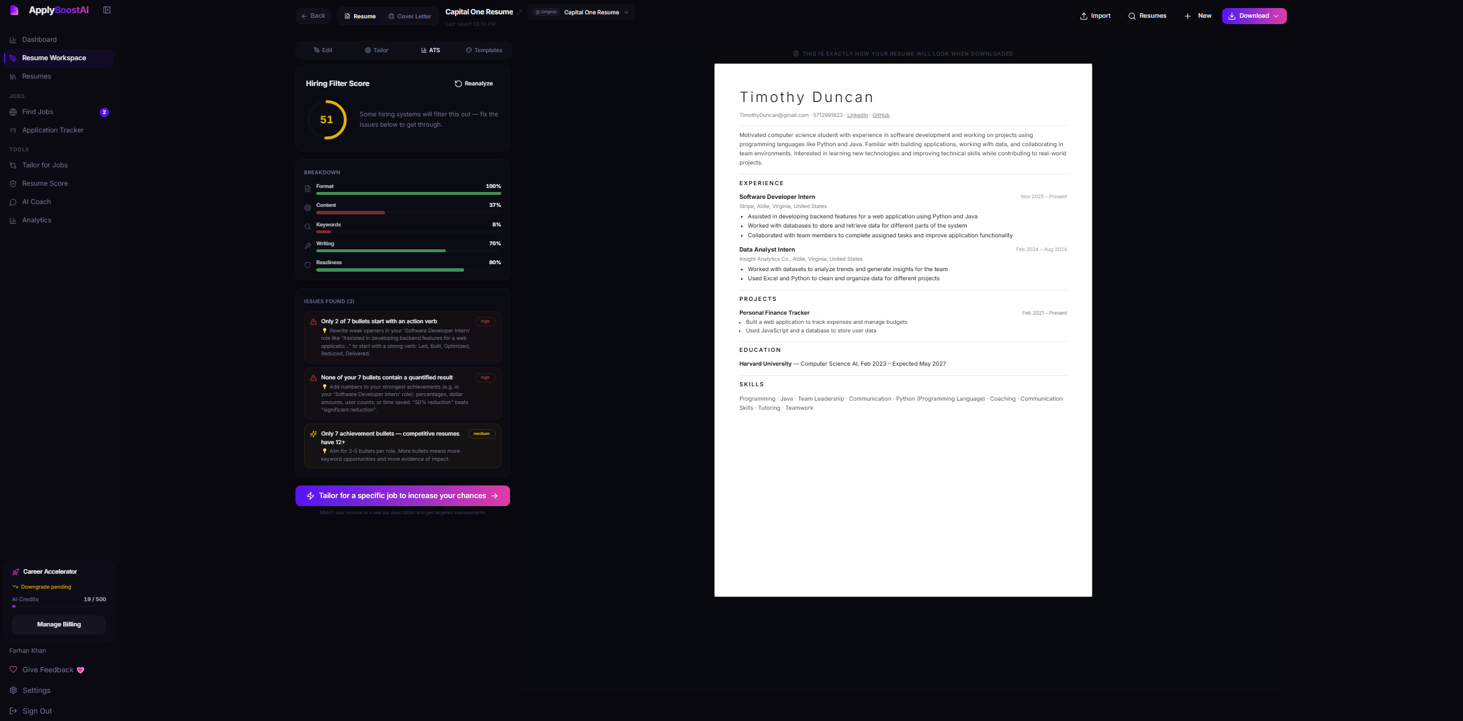Select the Resume view toggle

(x=360, y=16)
